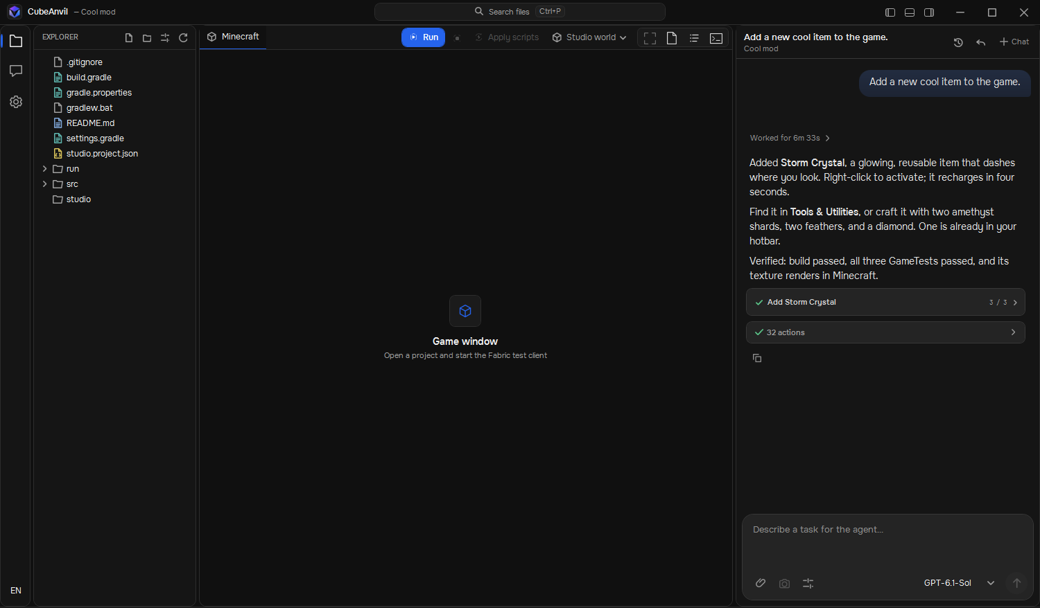Viewport: 1040px width, 608px height.
Task: Enter fullscreen game window mode
Action: (x=650, y=38)
